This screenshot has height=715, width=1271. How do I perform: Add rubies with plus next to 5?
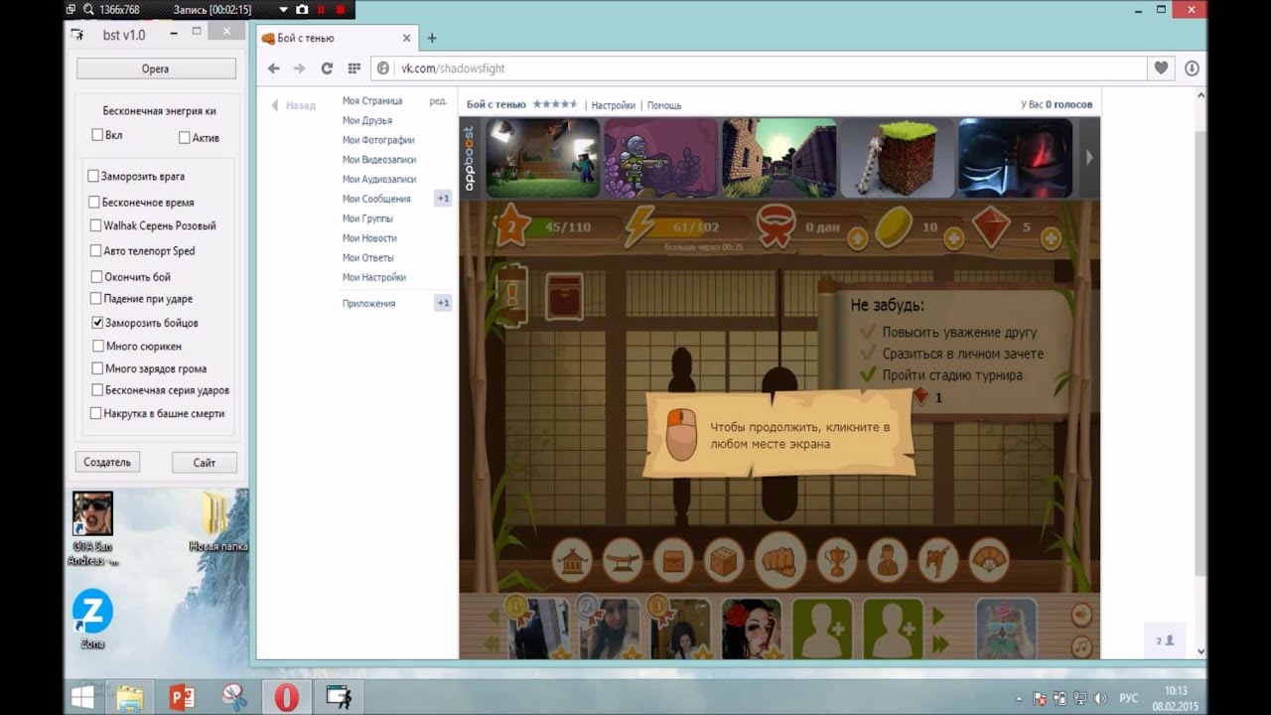(1051, 238)
